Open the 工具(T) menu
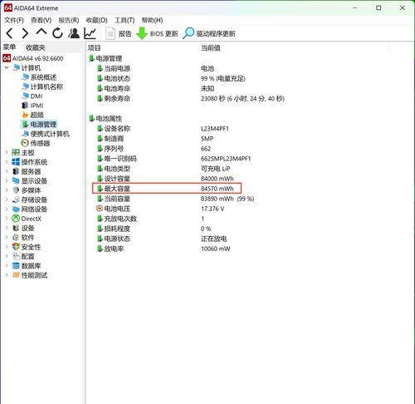The width and height of the screenshot is (415, 404). click(124, 20)
